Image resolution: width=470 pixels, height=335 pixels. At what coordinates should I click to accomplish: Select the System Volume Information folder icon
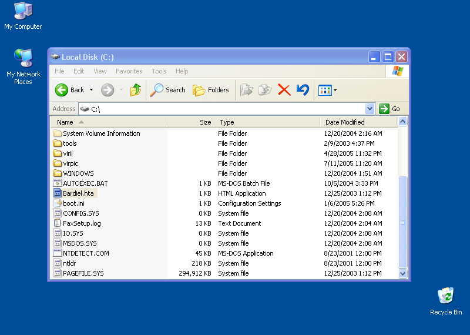[57, 133]
